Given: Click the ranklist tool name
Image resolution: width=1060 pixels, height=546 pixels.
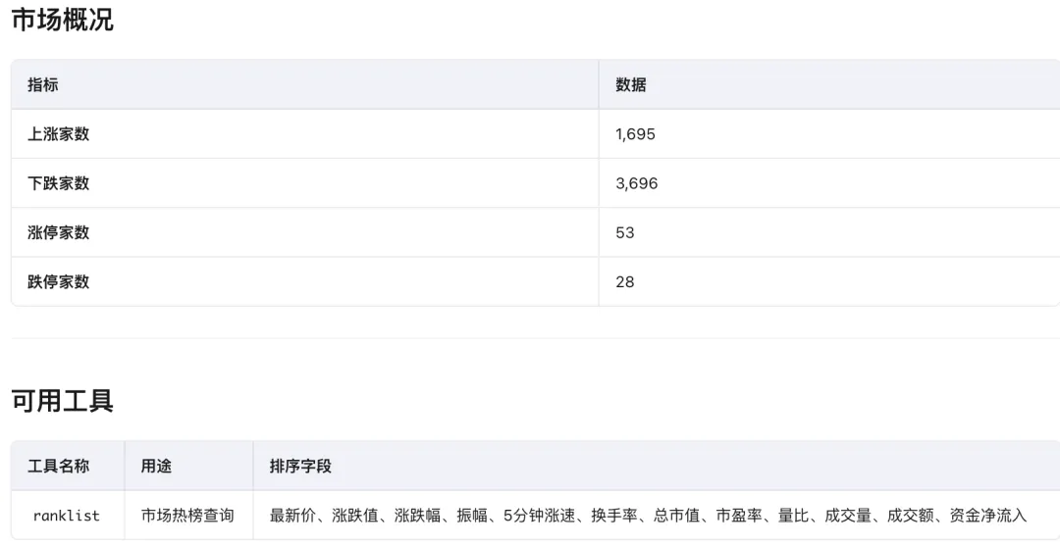Looking at the screenshot, I should click(x=66, y=516).
